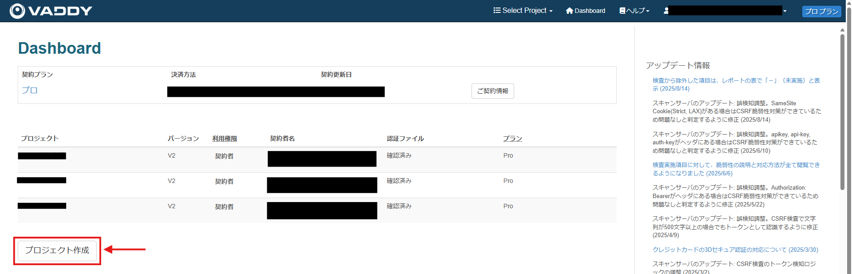This screenshot has width=852, height=274.
Task: Click the list icon beside Select Project
Action: 497,10
